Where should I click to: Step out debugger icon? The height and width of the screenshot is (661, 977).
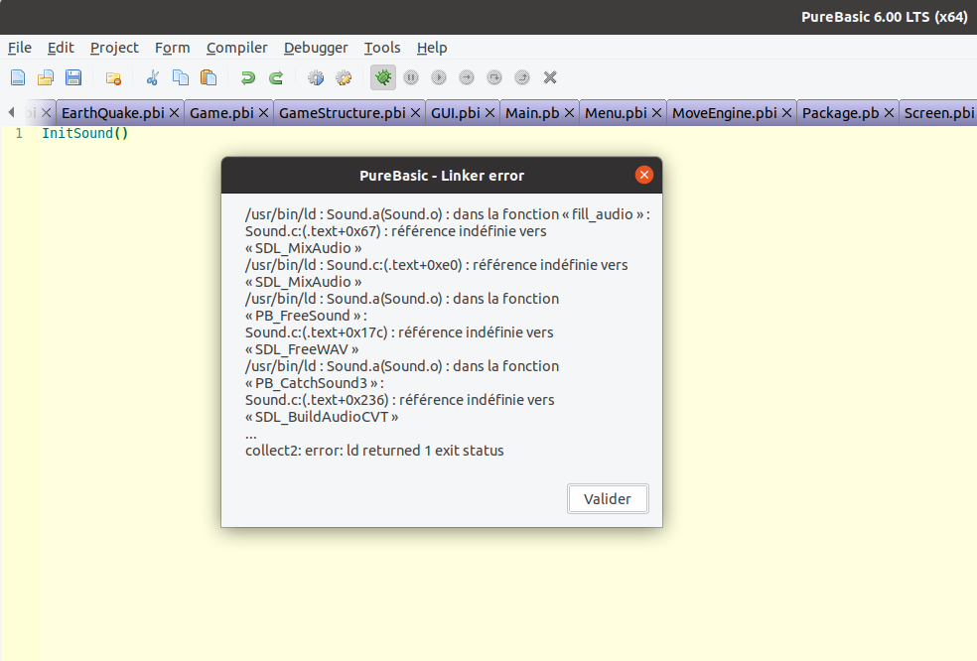[x=522, y=77]
